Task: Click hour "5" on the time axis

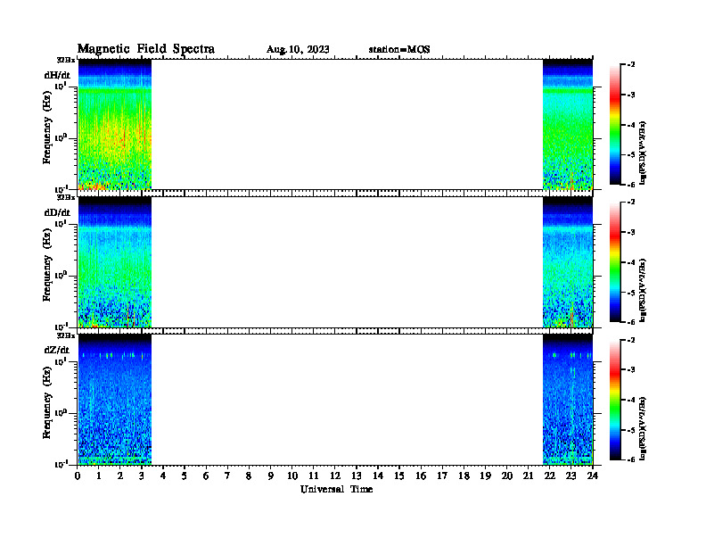Action: click(x=185, y=476)
